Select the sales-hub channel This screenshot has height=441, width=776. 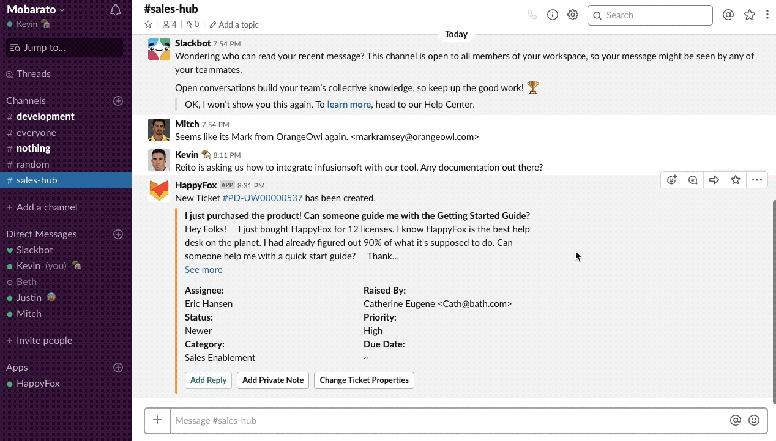click(65, 180)
